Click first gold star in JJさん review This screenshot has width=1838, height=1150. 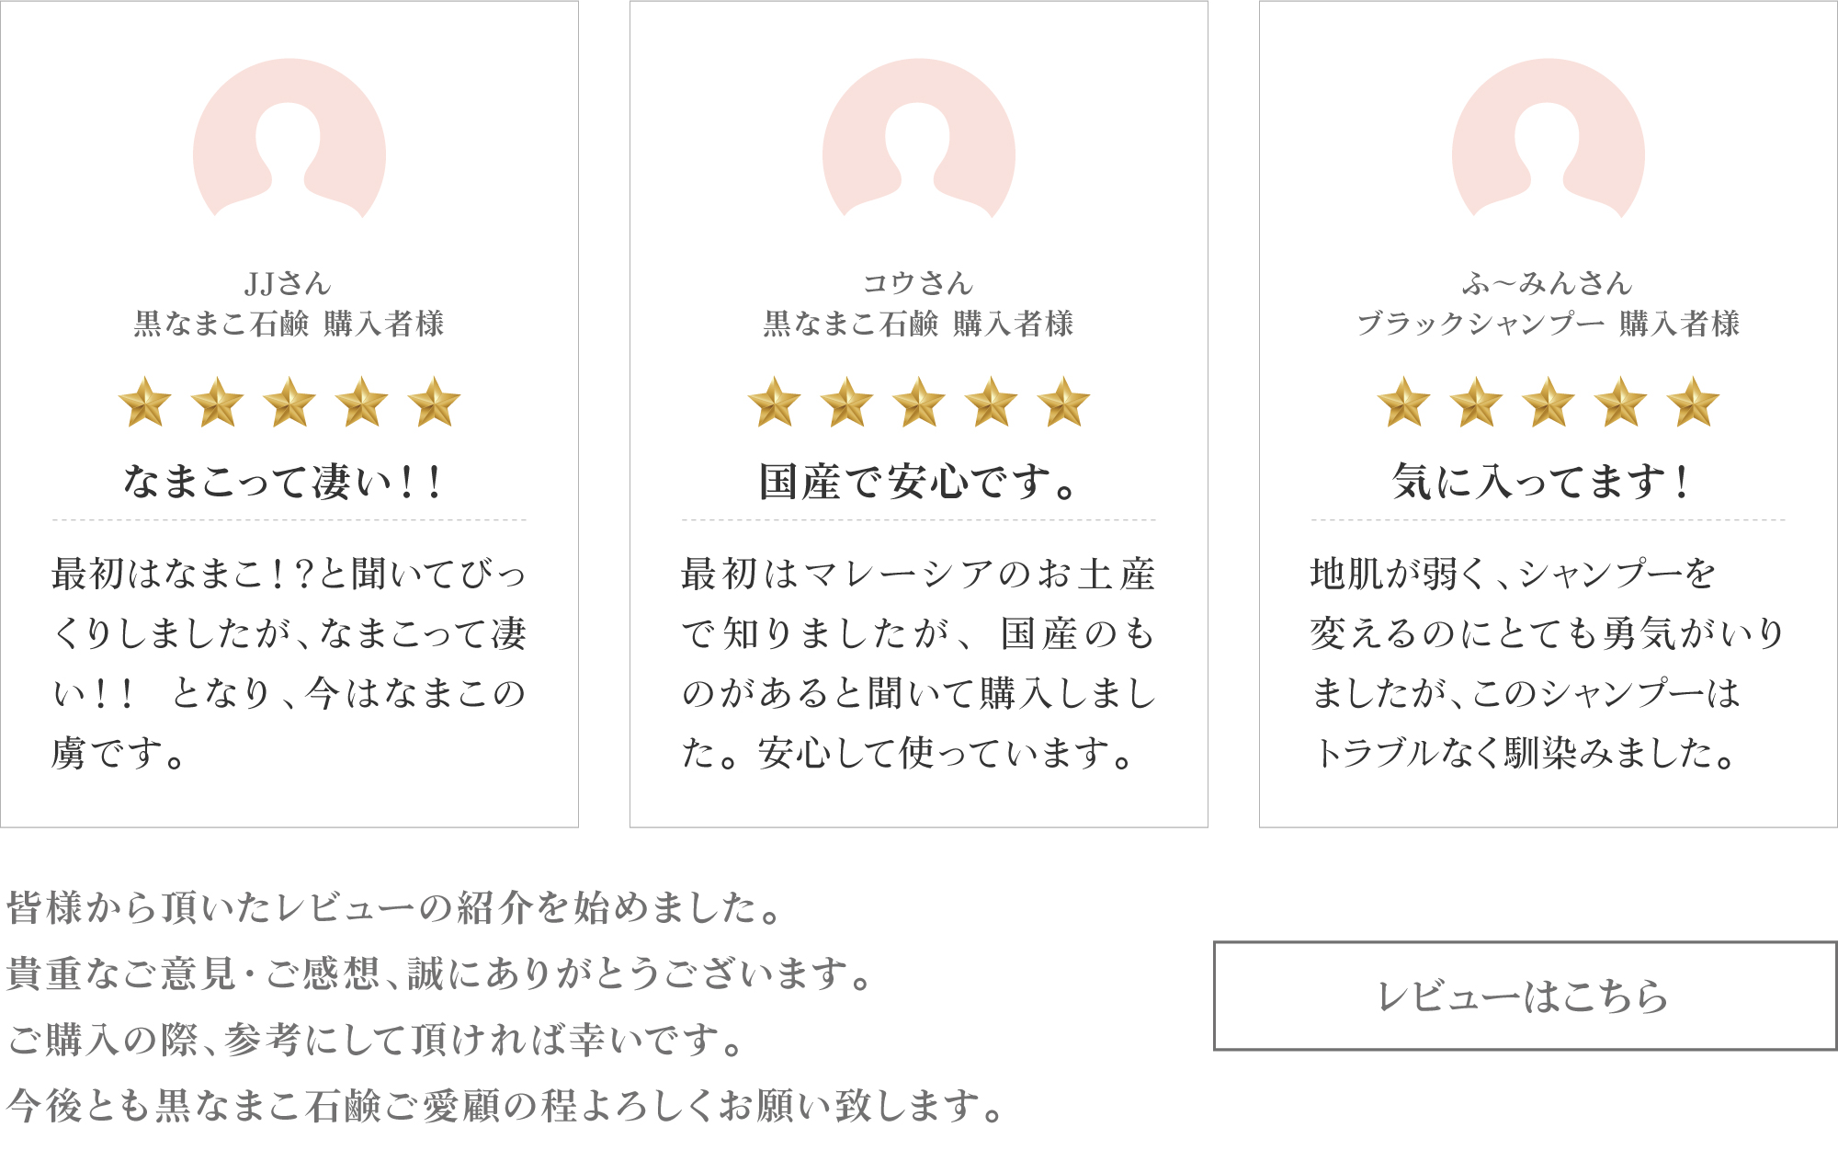[145, 402]
